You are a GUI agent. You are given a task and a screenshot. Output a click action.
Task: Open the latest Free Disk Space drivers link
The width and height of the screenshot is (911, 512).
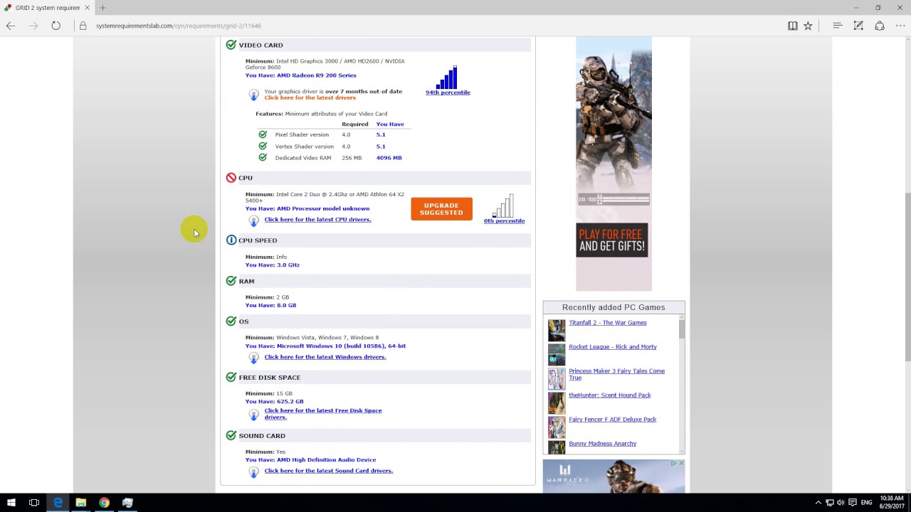coord(323,414)
